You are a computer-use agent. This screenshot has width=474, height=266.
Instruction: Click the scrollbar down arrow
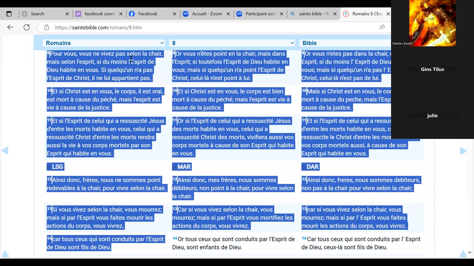(470, 253)
